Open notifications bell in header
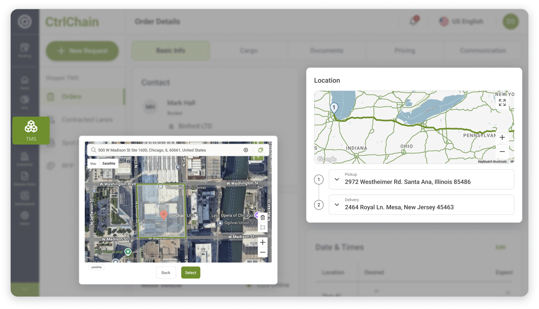Image resolution: width=539 pixels, height=309 pixels. [x=414, y=21]
